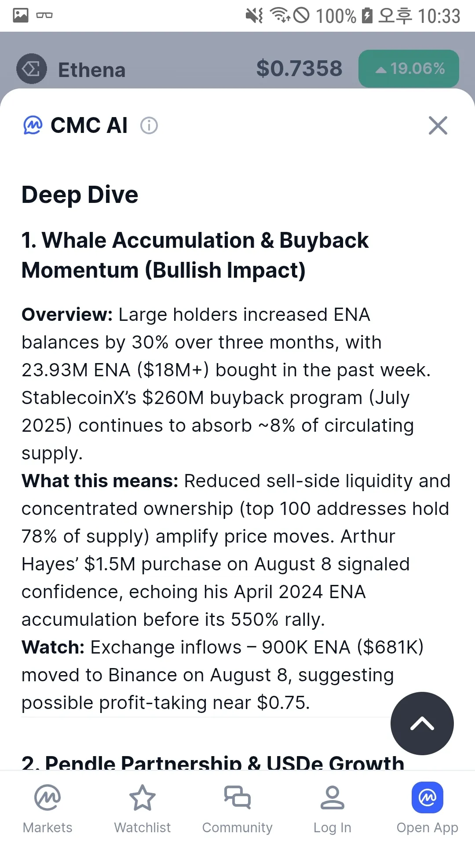Tap the Wi-Fi status icon

tap(280, 15)
